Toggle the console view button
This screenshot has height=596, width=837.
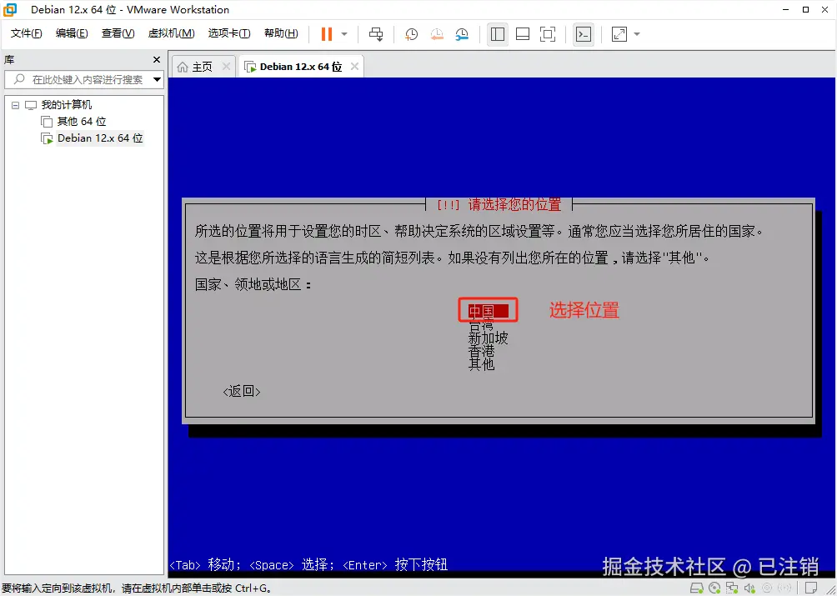584,34
